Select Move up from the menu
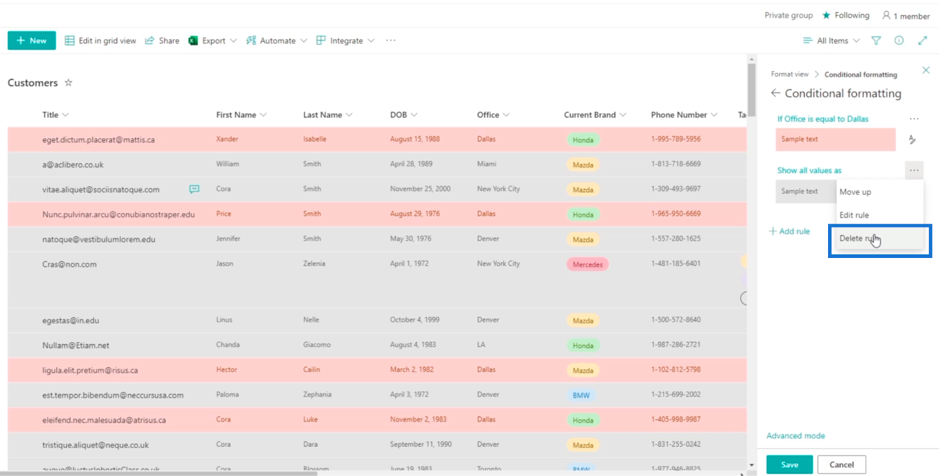 (x=880, y=192)
